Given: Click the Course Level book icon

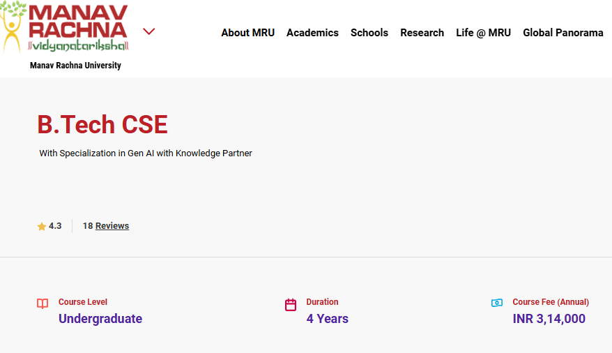Looking at the screenshot, I should (x=43, y=303).
